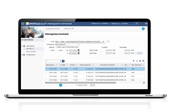Open the Utility interne menu
This screenshot has width=172, height=112.
[x=69, y=29]
